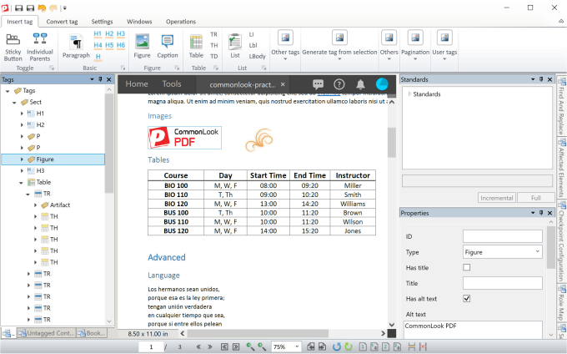Insert a Caption tag
The image size is (567, 354).
(x=168, y=46)
